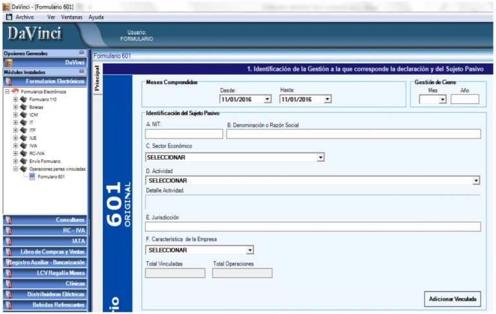Open the Característica de la Empresa dropdown

pyautogui.click(x=250, y=250)
